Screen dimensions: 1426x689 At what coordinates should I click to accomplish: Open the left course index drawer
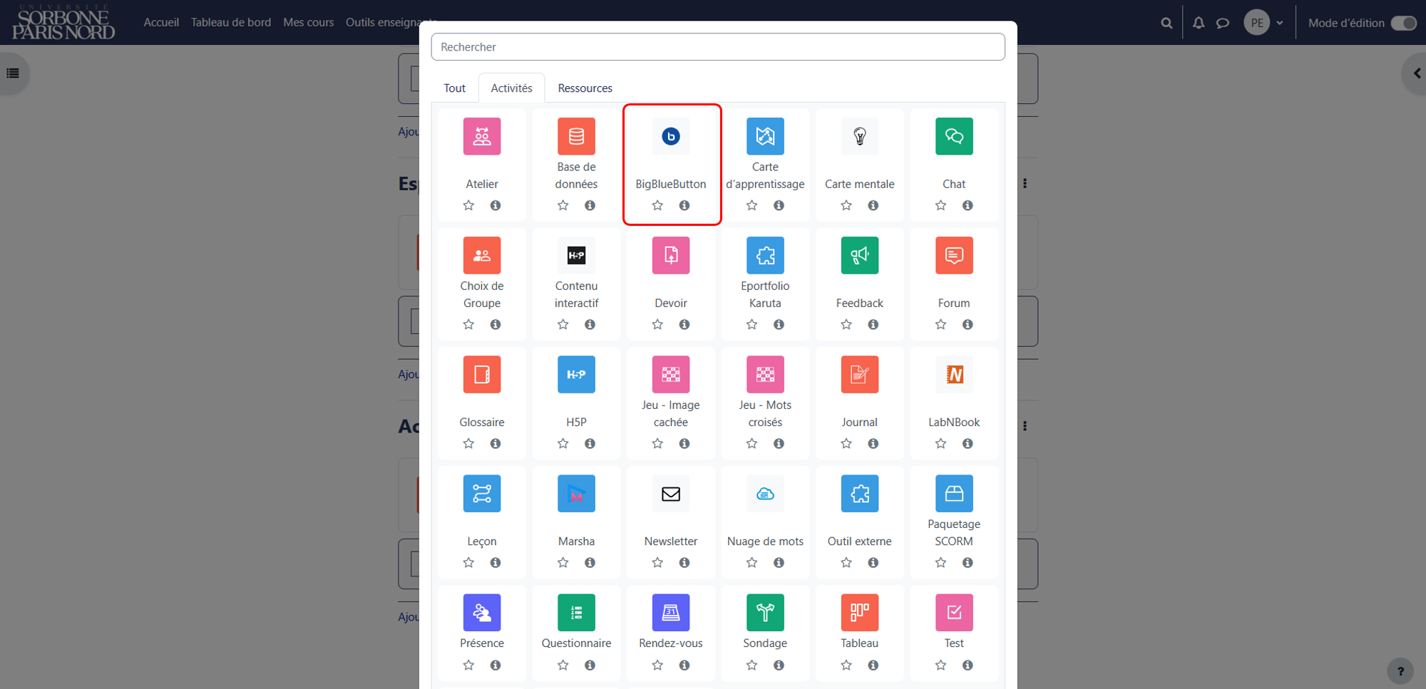[x=13, y=73]
